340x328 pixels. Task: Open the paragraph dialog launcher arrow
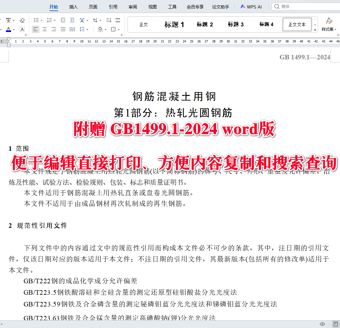point(121,35)
